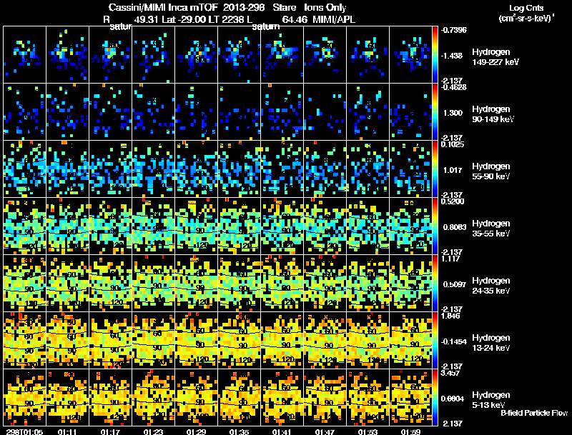Click the 01:29 time axis label

[x=196, y=431]
